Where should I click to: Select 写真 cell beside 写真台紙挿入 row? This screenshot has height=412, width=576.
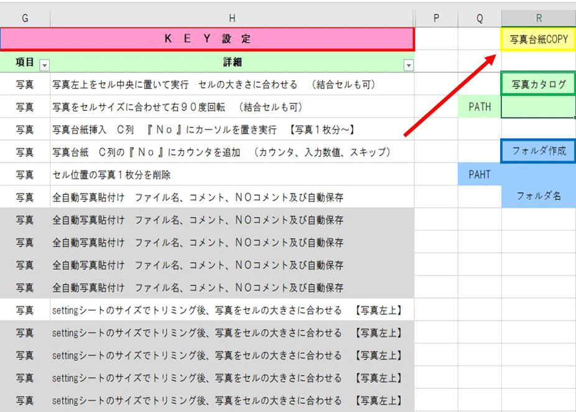[25, 129]
